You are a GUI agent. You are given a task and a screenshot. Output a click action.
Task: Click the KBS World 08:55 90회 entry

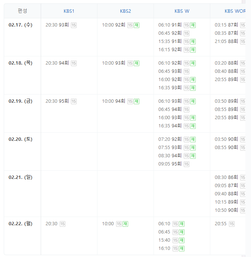(x=226, y=147)
